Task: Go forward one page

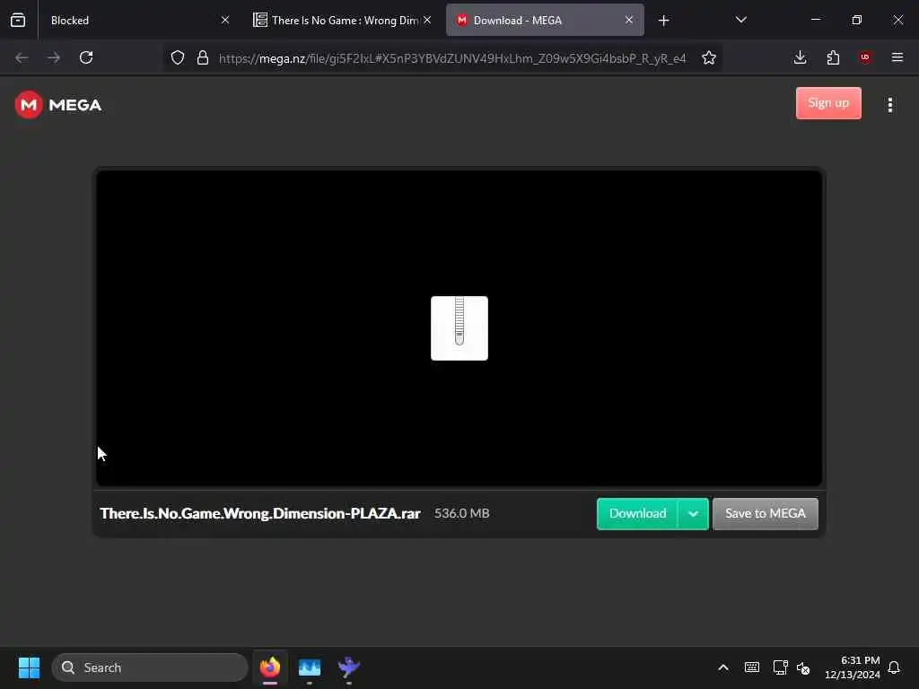Action: [54, 58]
